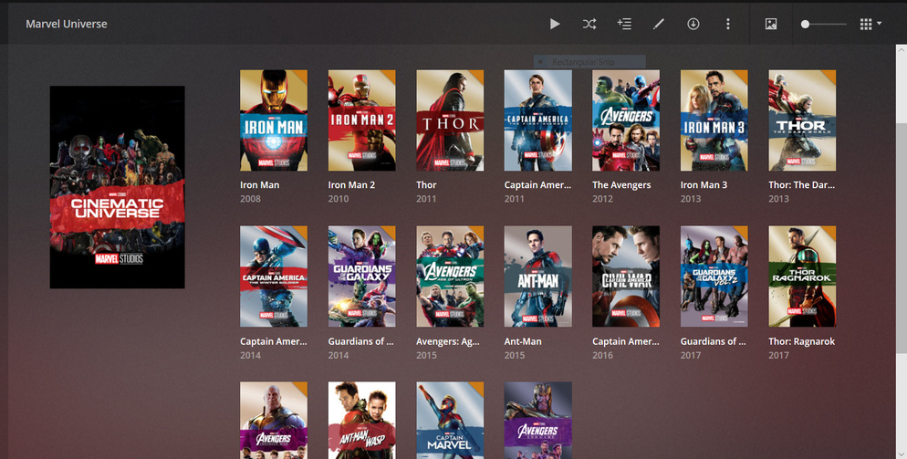Image resolution: width=907 pixels, height=459 pixels.
Task: Open Avengers Infinity War poster
Action: pos(274,421)
